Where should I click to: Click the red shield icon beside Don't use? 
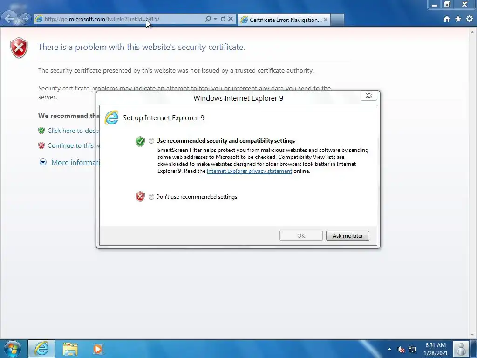click(x=140, y=196)
